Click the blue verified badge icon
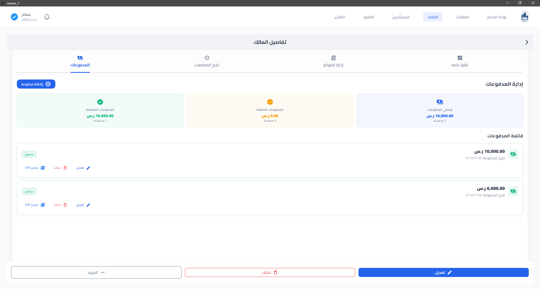The width and height of the screenshot is (540, 289). [14, 17]
